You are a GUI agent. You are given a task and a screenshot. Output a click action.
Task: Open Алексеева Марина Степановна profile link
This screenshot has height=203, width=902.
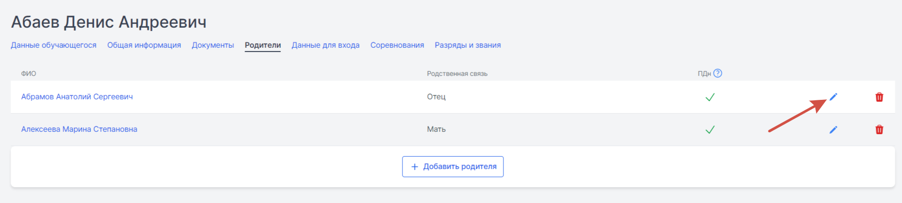(x=79, y=129)
